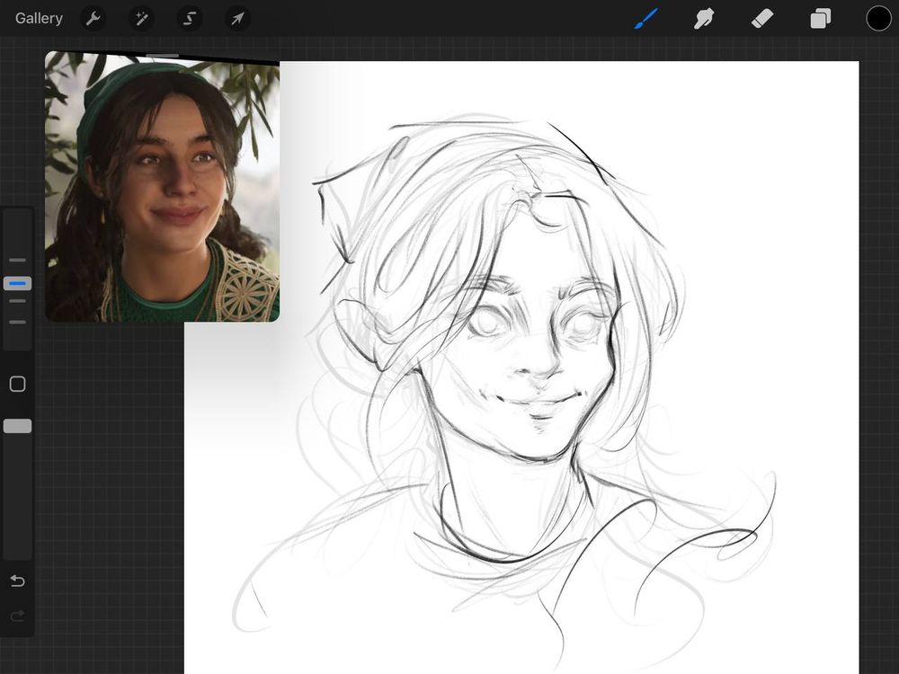The width and height of the screenshot is (899, 674).
Task: Select the Smudge tool
Action: click(704, 18)
